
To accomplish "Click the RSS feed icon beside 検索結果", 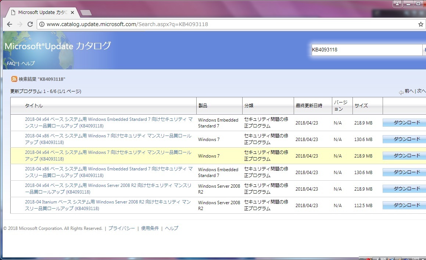I will (x=14, y=79).
